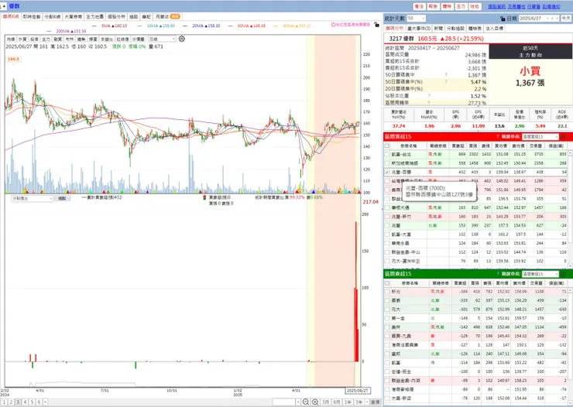Click 5MA legend line marker
Image resolution: width=573 pixels, height=407 pixels.
point(94,26)
